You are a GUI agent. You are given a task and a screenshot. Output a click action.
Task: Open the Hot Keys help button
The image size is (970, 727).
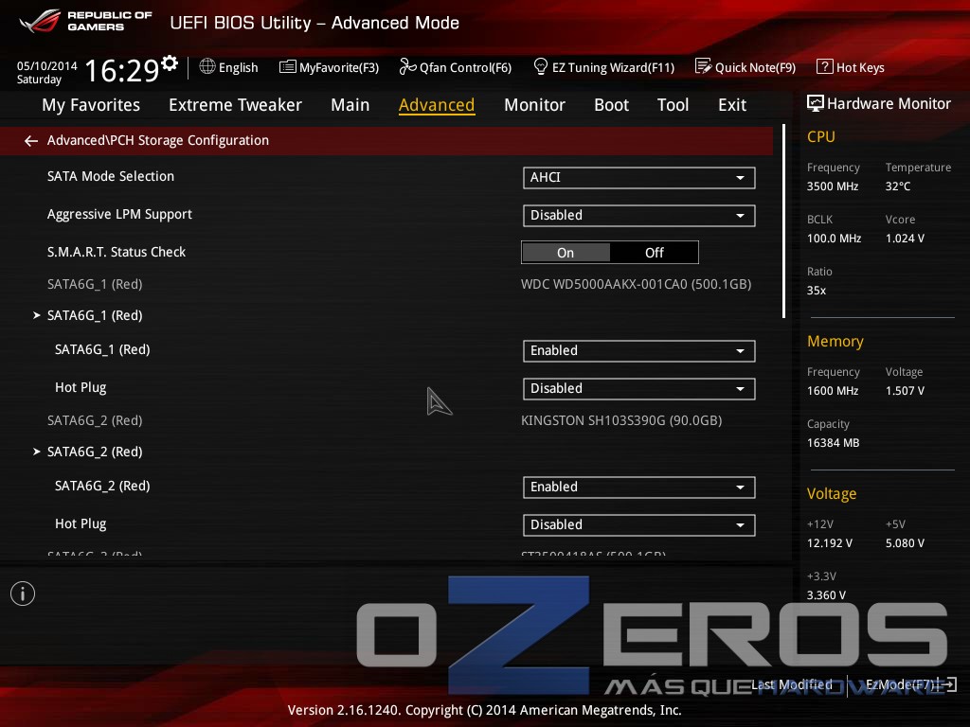851,67
